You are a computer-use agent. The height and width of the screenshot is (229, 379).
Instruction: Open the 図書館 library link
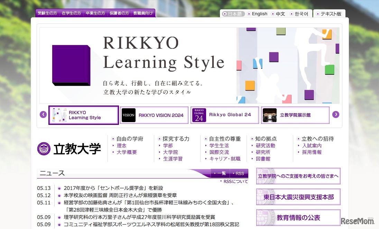pos(264,158)
